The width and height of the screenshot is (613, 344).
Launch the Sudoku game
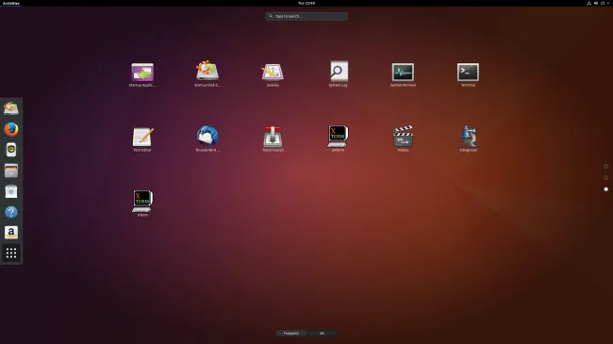tap(273, 74)
